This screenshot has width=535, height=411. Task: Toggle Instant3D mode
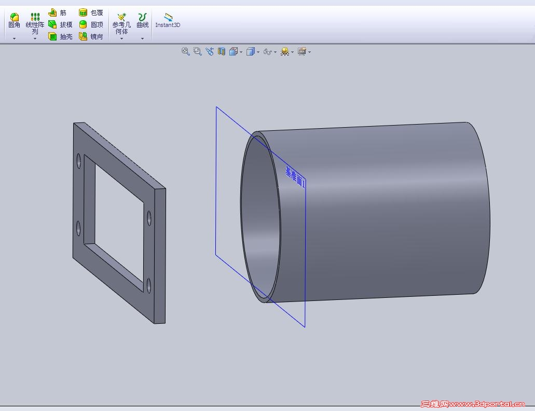point(168,20)
